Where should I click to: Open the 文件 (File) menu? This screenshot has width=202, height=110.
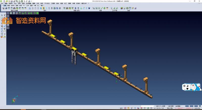2,3
